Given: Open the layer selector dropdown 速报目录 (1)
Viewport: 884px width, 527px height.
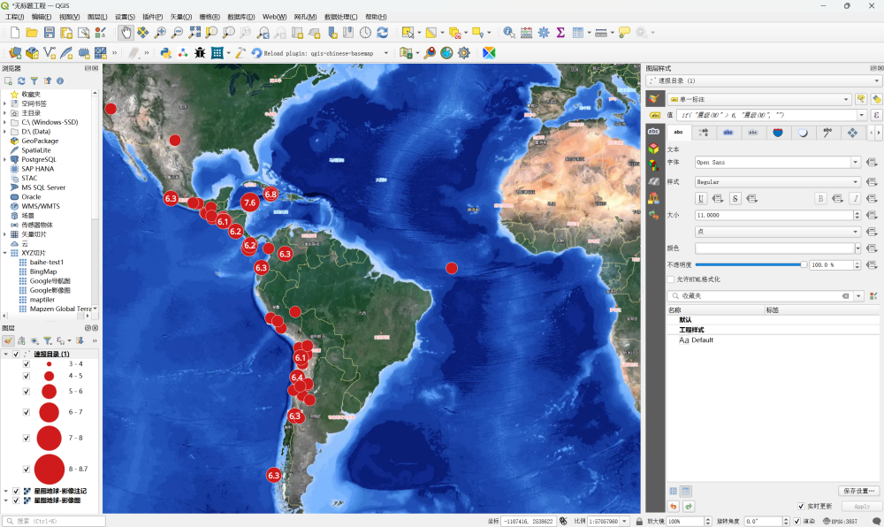Looking at the screenshot, I should pyautogui.click(x=764, y=81).
